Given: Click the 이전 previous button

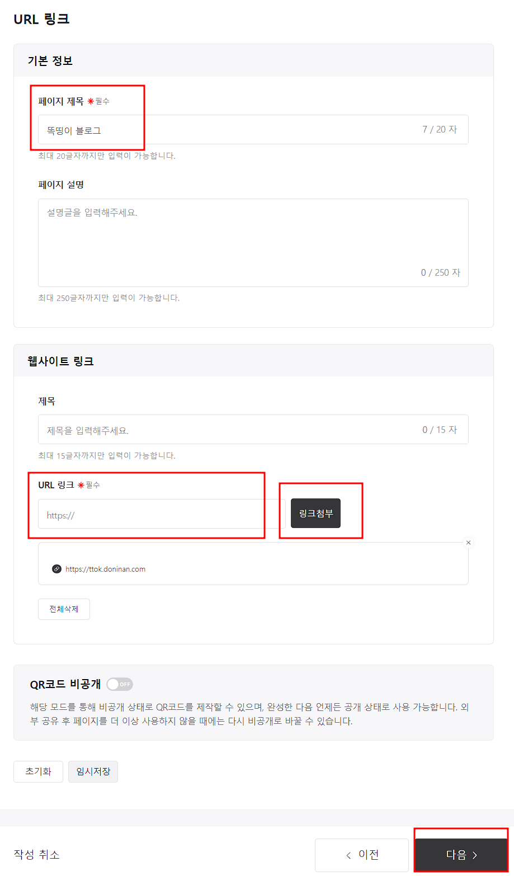Looking at the screenshot, I should pos(361,855).
